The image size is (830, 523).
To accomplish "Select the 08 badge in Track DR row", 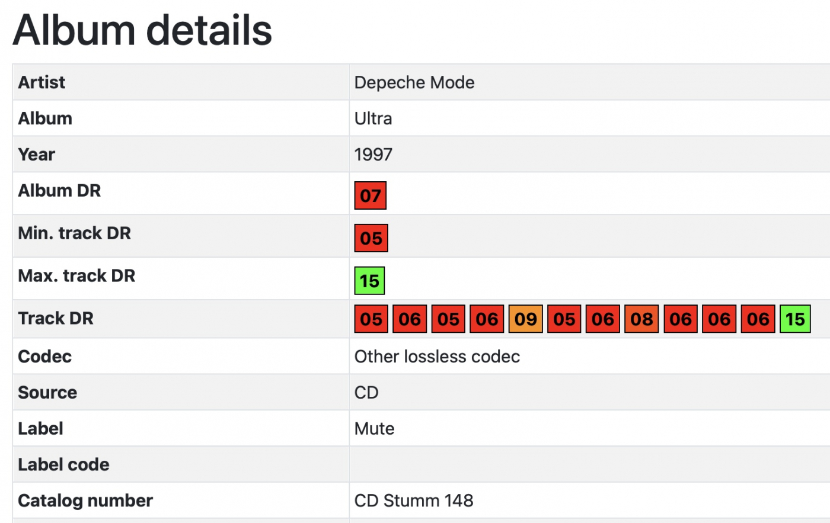I will click(x=641, y=319).
